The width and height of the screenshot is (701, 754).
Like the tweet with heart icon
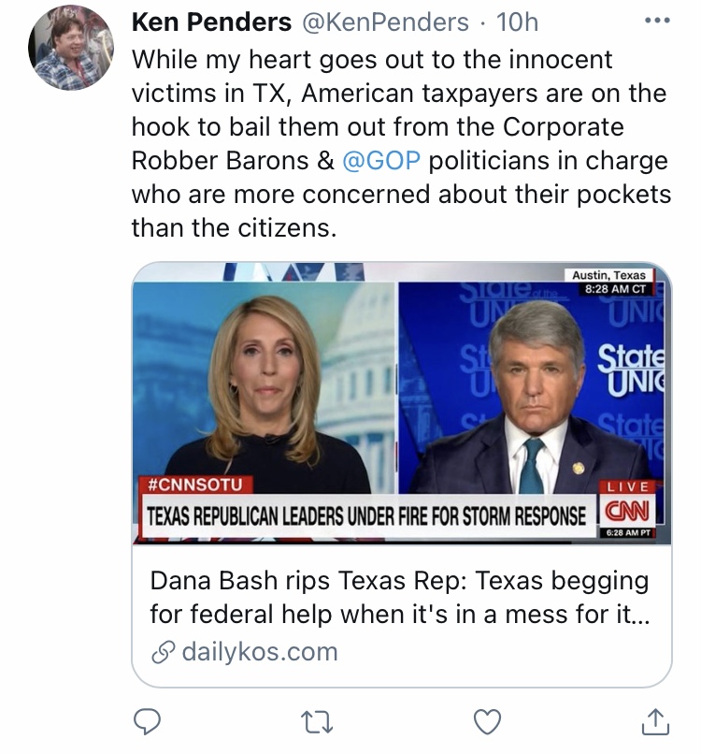click(487, 722)
